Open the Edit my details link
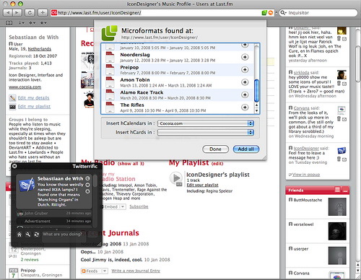The width and height of the screenshot is (361, 280). [x=33, y=98]
